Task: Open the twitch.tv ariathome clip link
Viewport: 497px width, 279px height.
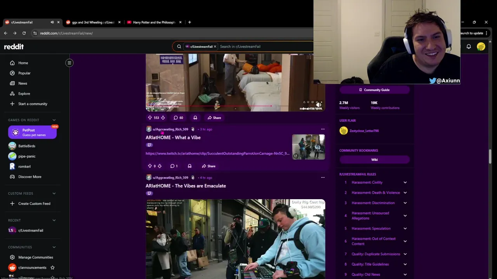Action: (x=217, y=153)
